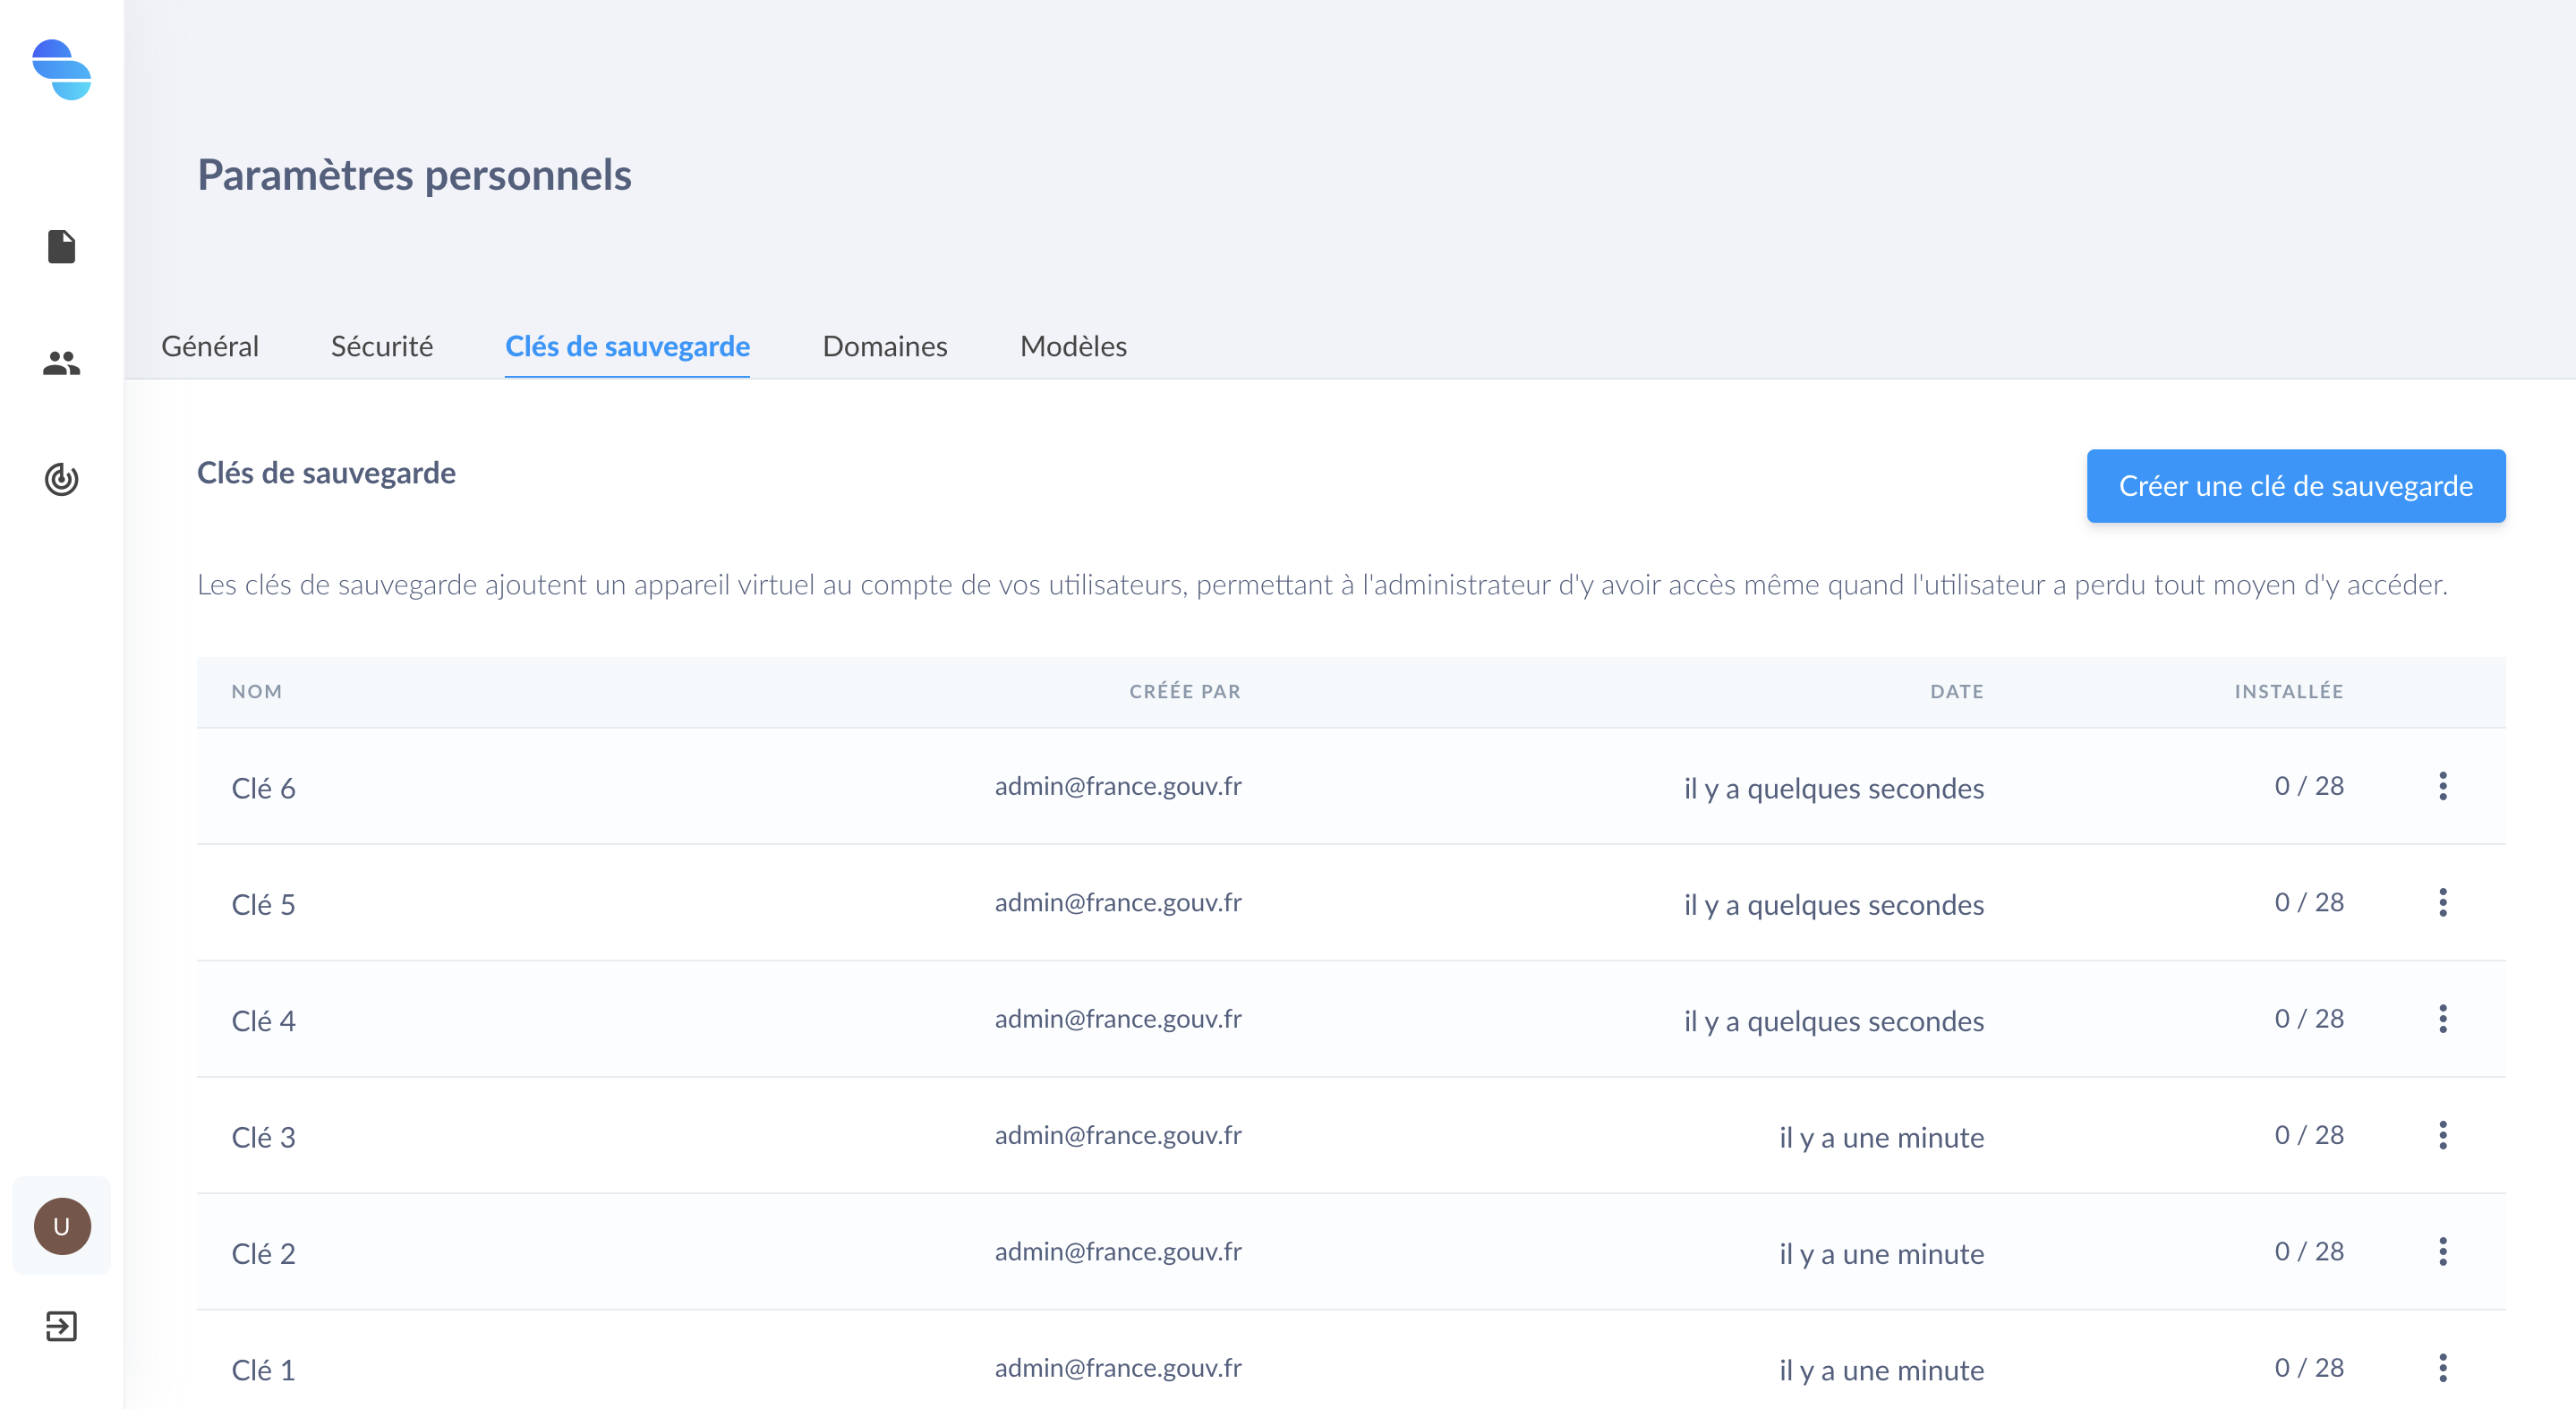Open the Domaines tab

coord(885,346)
